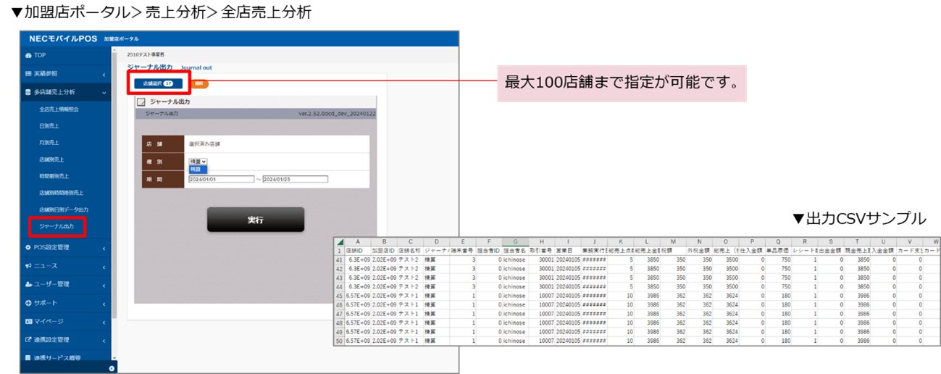This screenshot has width=941, height=374.
Task: Click the 加盟店ID header cell
Action: coord(384,250)
